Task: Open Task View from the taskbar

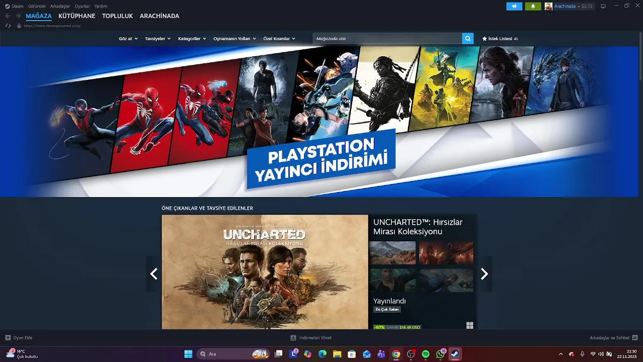Action: click(x=278, y=354)
